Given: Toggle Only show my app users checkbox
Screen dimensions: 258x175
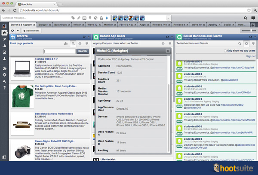Looking at the screenshot, I should pyautogui.click(x=225, y=51).
